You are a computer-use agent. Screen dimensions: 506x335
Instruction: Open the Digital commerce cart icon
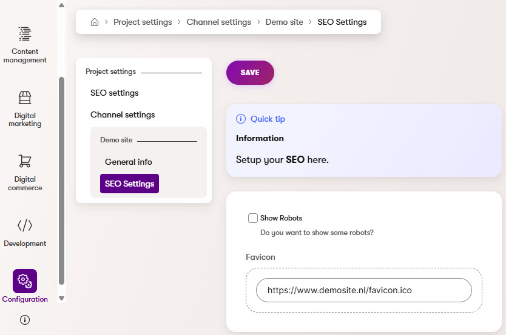(25, 161)
